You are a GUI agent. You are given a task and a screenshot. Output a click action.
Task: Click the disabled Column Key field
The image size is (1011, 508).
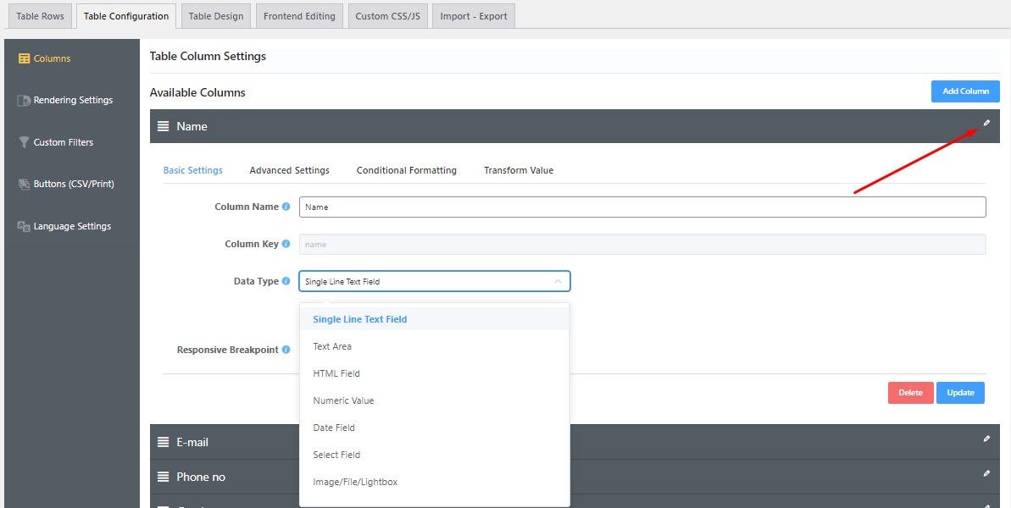[x=642, y=244]
